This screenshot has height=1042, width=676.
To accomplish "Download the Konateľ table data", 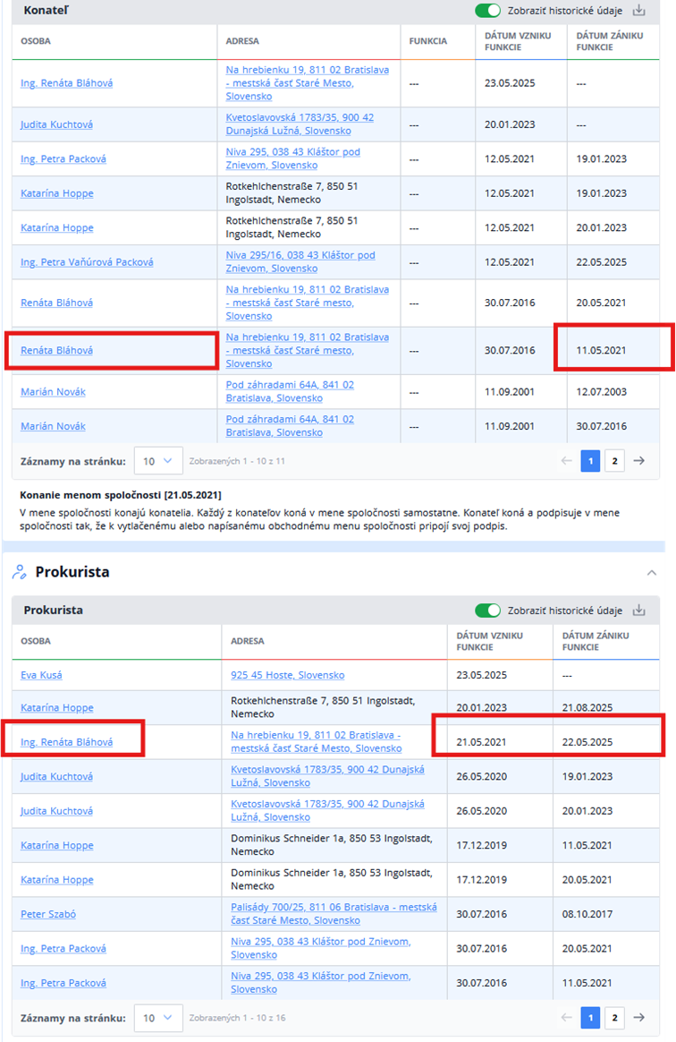I will (638, 10).
